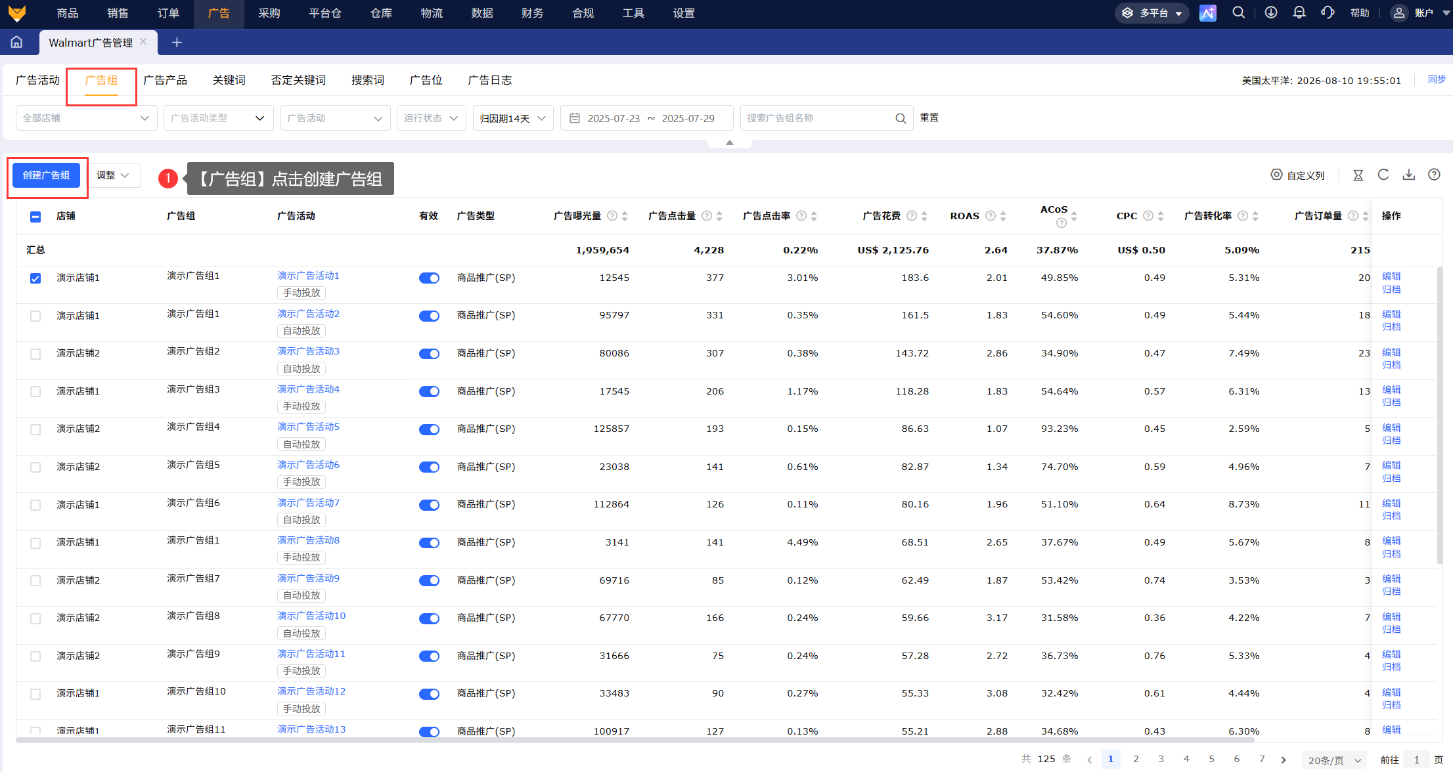Disable the toggle for 演示广告活动3
This screenshot has width=1453, height=772.
point(429,354)
